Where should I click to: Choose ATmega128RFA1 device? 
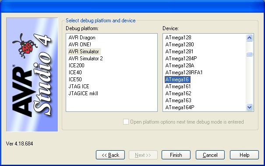[184, 73]
